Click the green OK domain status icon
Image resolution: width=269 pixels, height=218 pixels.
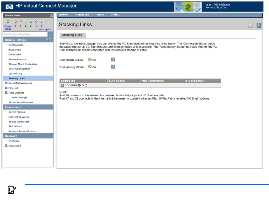8,22
